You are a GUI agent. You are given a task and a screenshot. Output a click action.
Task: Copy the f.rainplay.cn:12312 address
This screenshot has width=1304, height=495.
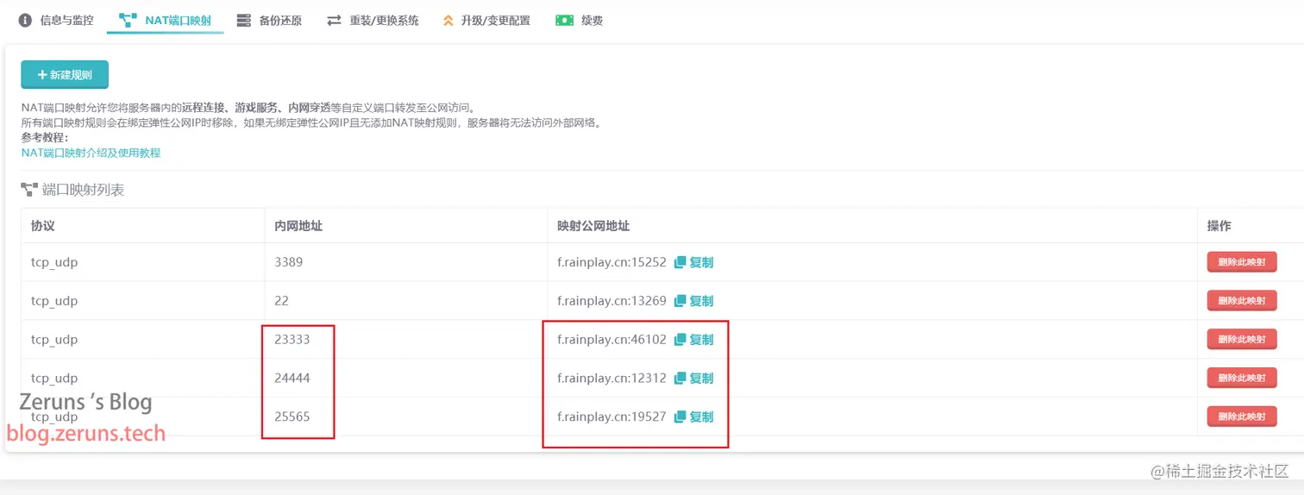tap(693, 378)
